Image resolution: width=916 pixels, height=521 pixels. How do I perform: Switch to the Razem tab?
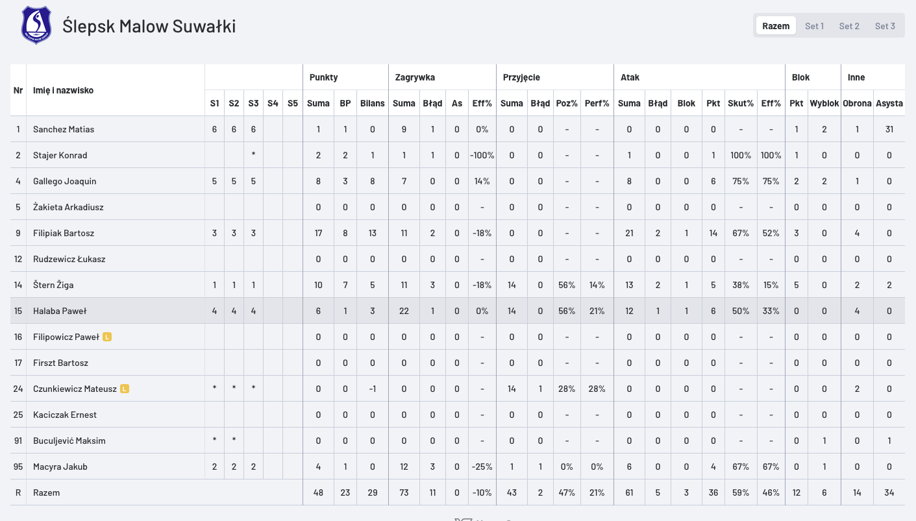point(776,26)
